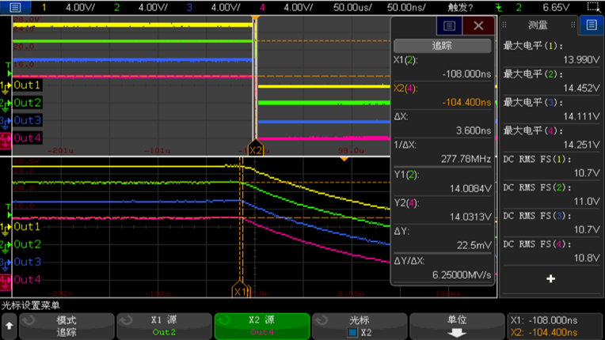Viewport: 605px width, 340px height.
Task: Select channel 3 vertical scale 4.00V/
Action: [x=226, y=7]
